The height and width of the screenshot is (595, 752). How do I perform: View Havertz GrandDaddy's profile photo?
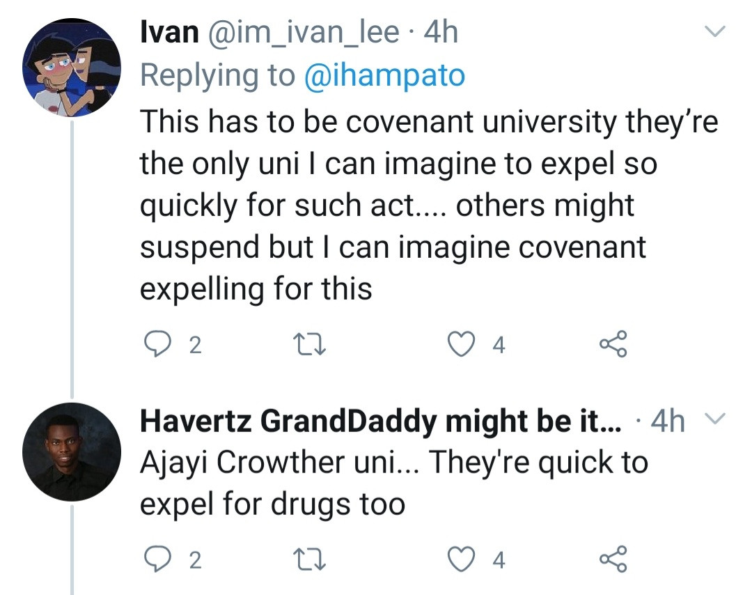coord(72,451)
